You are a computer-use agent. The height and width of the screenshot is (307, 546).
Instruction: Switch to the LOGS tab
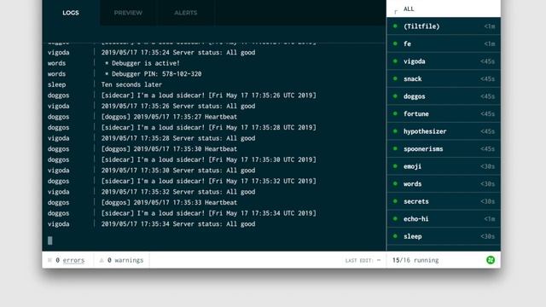(71, 13)
